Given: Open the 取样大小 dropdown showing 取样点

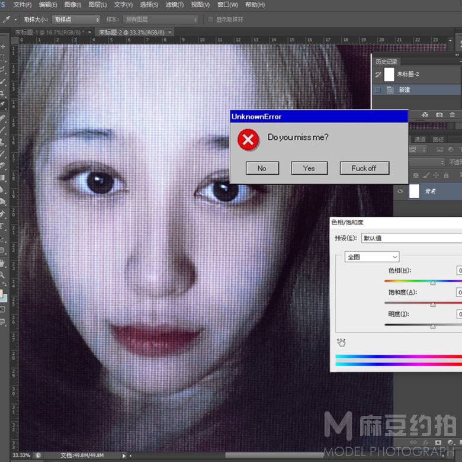Looking at the screenshot, I should 76,20.
